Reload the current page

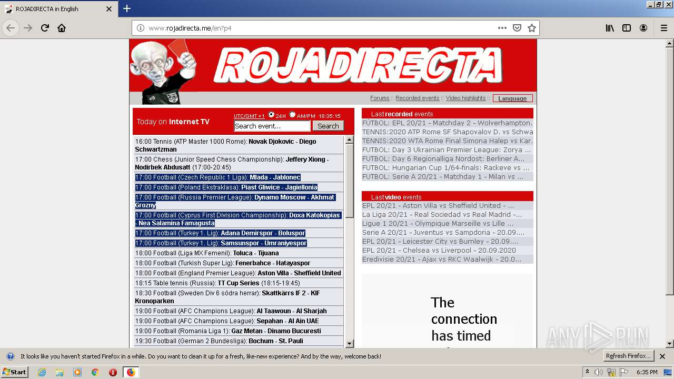[x=45, y=28]
